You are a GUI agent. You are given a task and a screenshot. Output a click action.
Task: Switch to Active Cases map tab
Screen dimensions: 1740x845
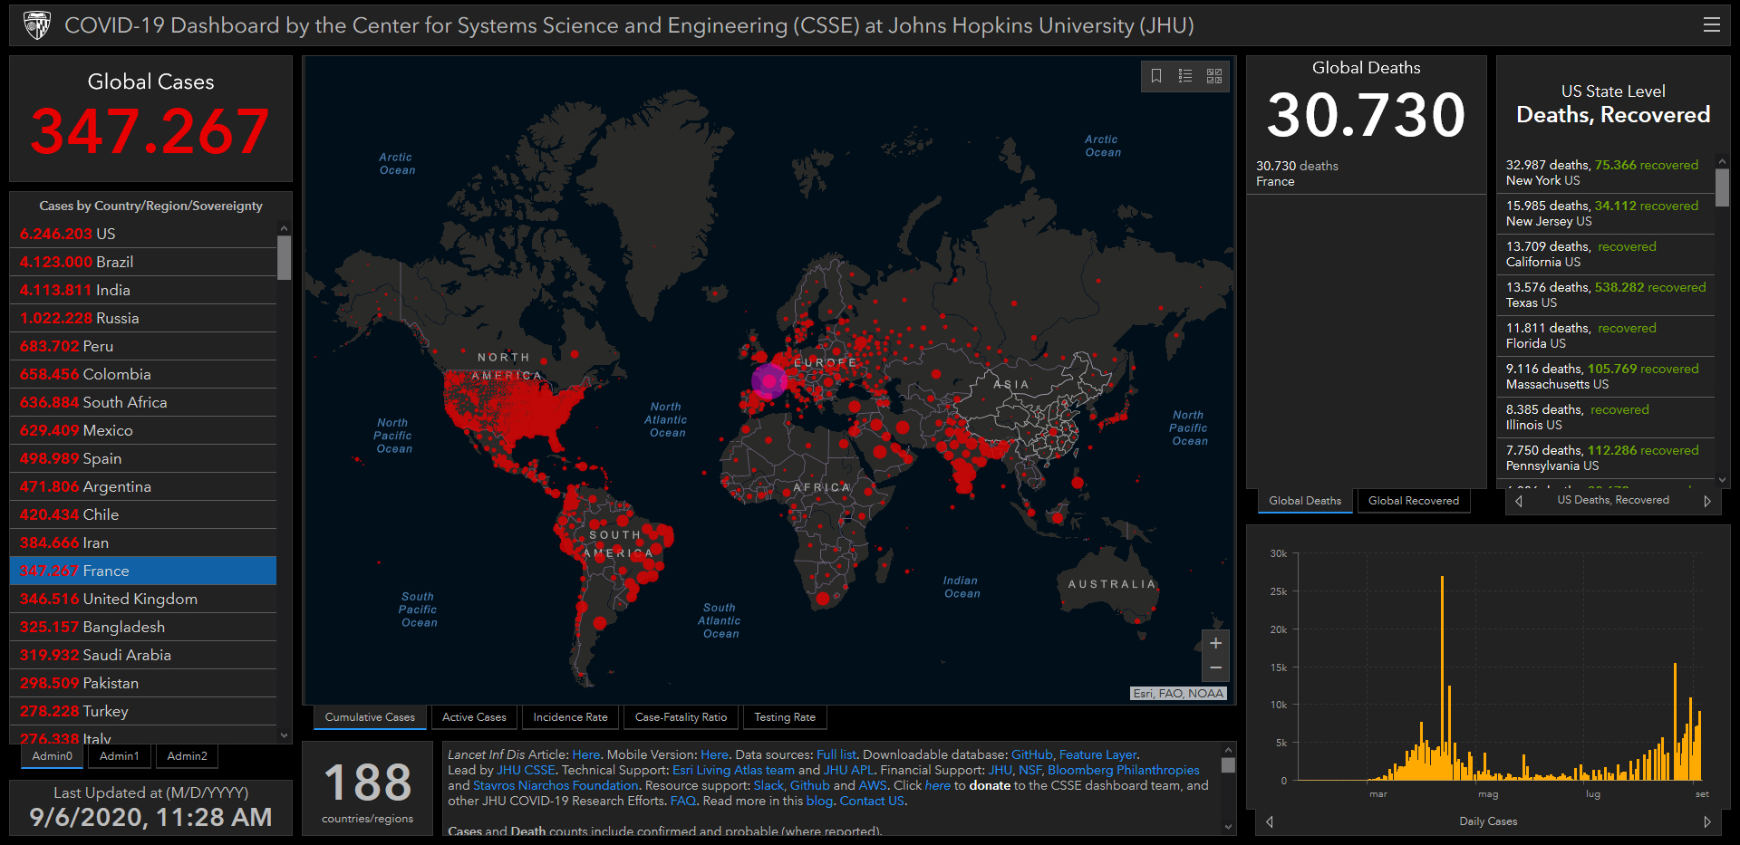tap(474, 717)
